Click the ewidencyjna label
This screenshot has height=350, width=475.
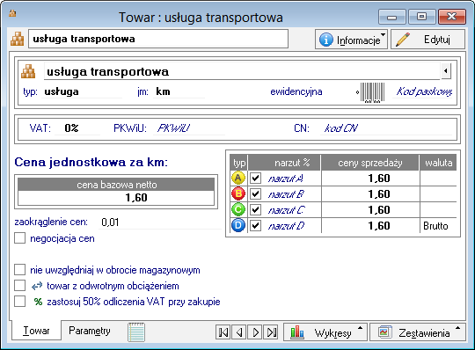pyautogui.click(x=296, y=91)
